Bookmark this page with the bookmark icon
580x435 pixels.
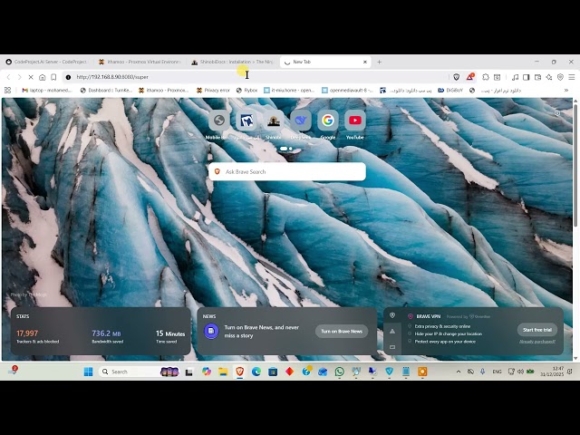tap(53, 77)
